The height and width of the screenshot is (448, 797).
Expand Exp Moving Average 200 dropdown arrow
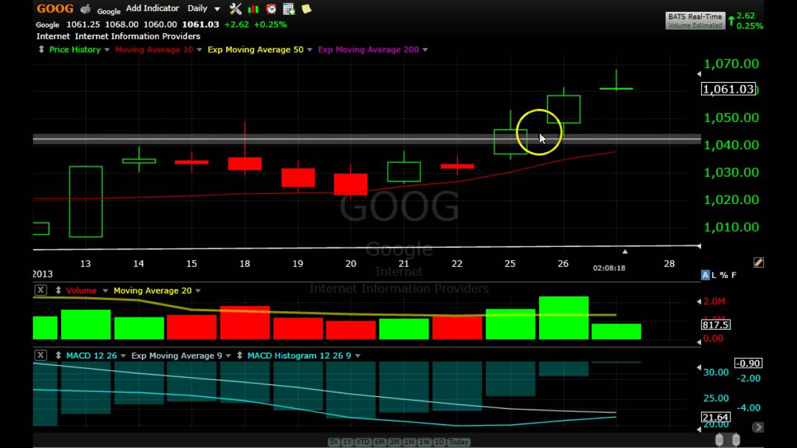pyautogui.click(x=425, y=50)
